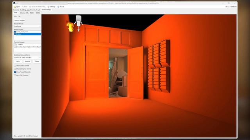Image resolution: width=250 pixels, height=140 pixels.
Task: Select the world.vwrld_c tab
Action: 46,10
